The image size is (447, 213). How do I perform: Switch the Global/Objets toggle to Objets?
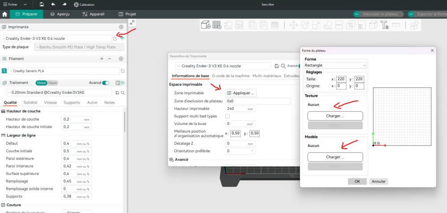(x=52, y=83)
